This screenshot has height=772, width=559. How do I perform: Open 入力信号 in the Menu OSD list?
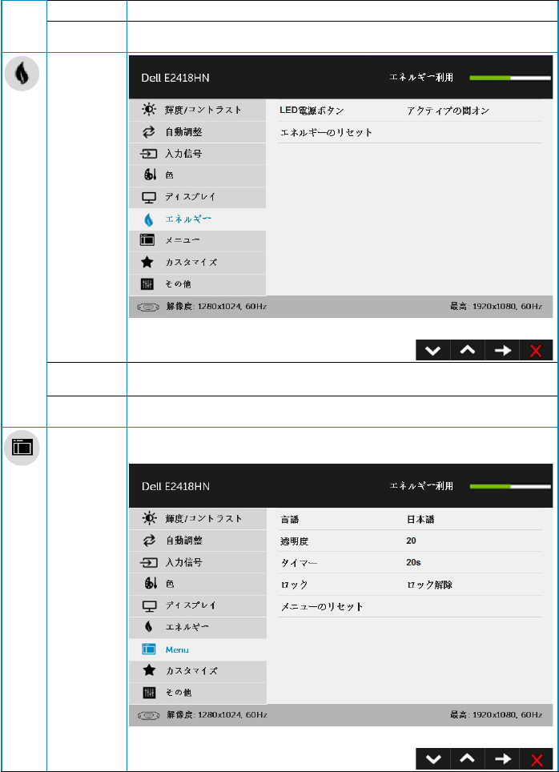coord(198,562)
